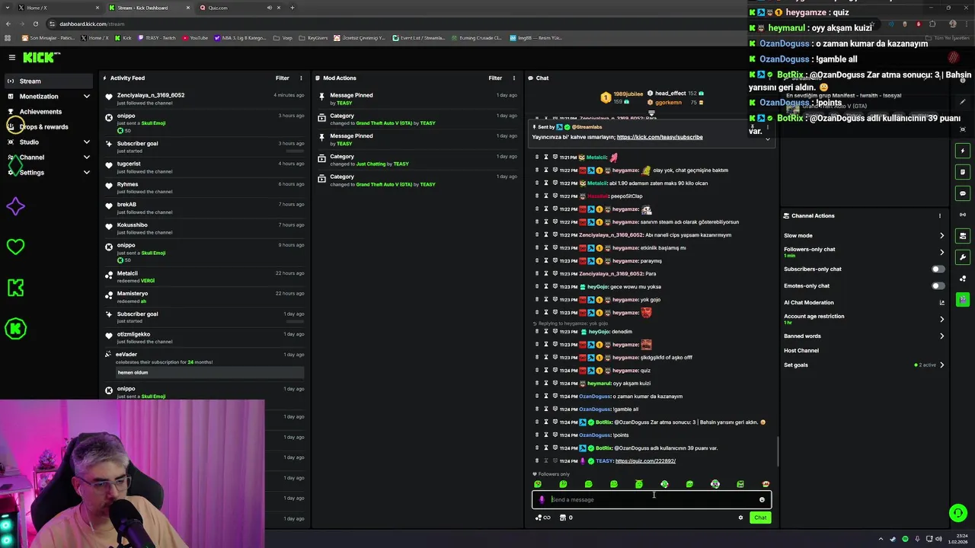Toggle Emotes-only chat switch

point(938,285)
